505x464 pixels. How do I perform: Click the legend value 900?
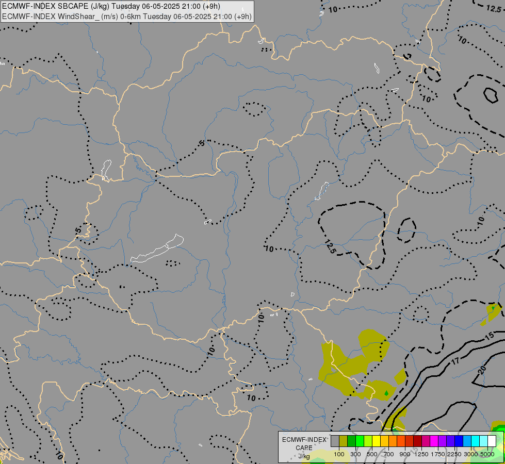click(x=405, y=454)
